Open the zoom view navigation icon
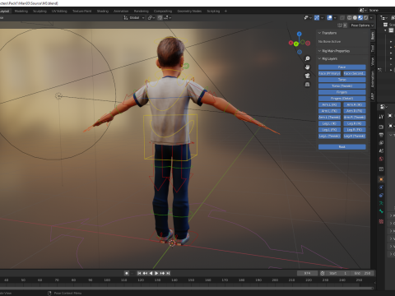 point(308,58)
